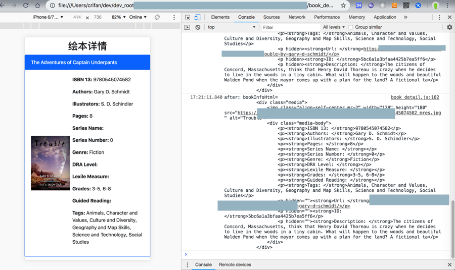455x270 pixels.
Task: Open the blue compass extension icon
Action: [418, 5]
